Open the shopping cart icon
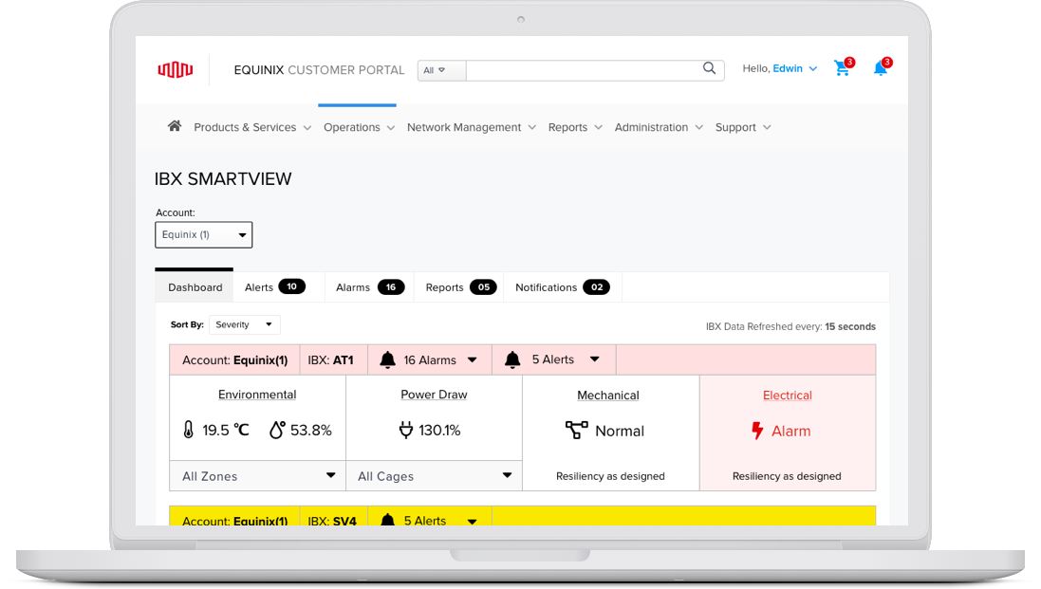This screenshot has width=1041, height=589. pyautogui.click(x=844, y=67)
